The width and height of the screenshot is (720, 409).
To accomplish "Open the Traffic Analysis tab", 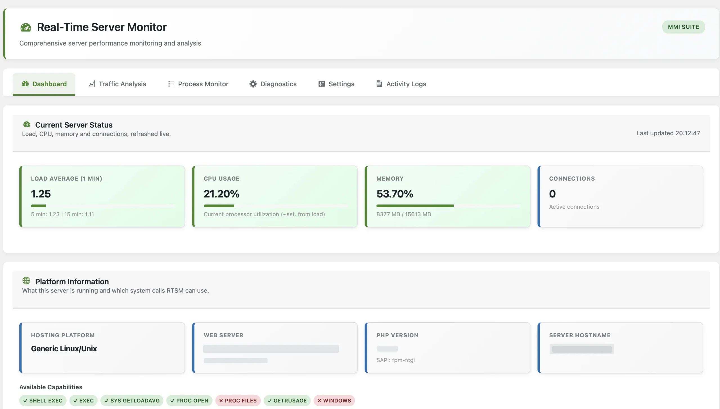I will pyautogui.click(x=117, y=84).
